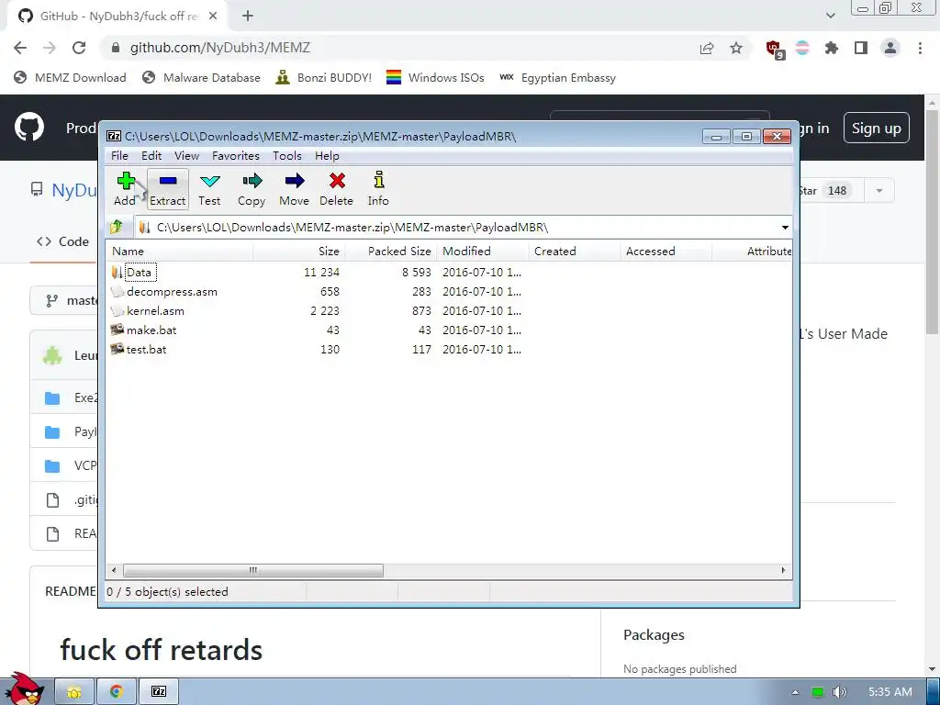940x705 pixels.
Task: Show hidden tray icons arrow
Action: tap(795, 692)
